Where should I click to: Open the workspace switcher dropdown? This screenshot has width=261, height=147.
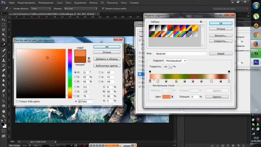pyautogui.click(x=230, y=9)
